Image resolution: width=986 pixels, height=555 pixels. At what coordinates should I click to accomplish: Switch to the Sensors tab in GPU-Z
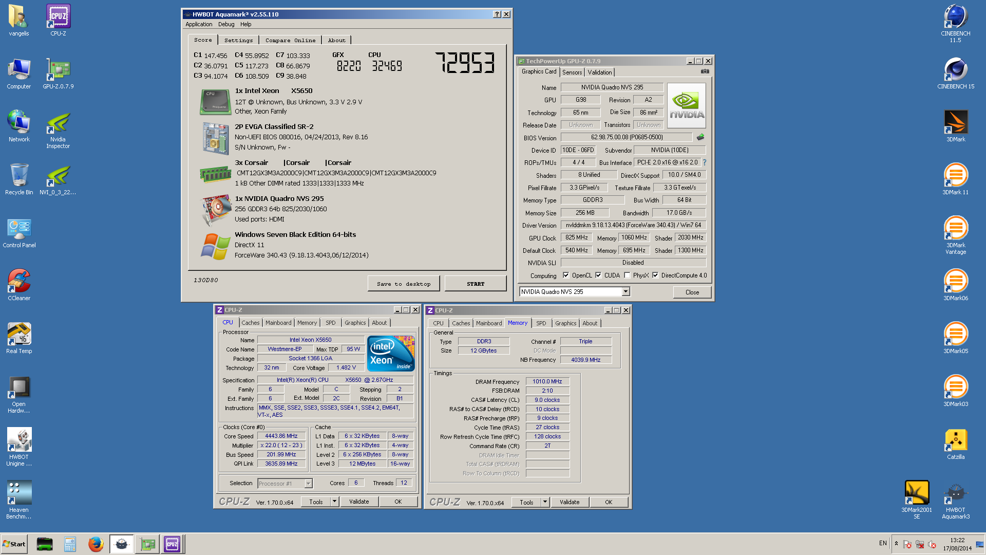572,72
